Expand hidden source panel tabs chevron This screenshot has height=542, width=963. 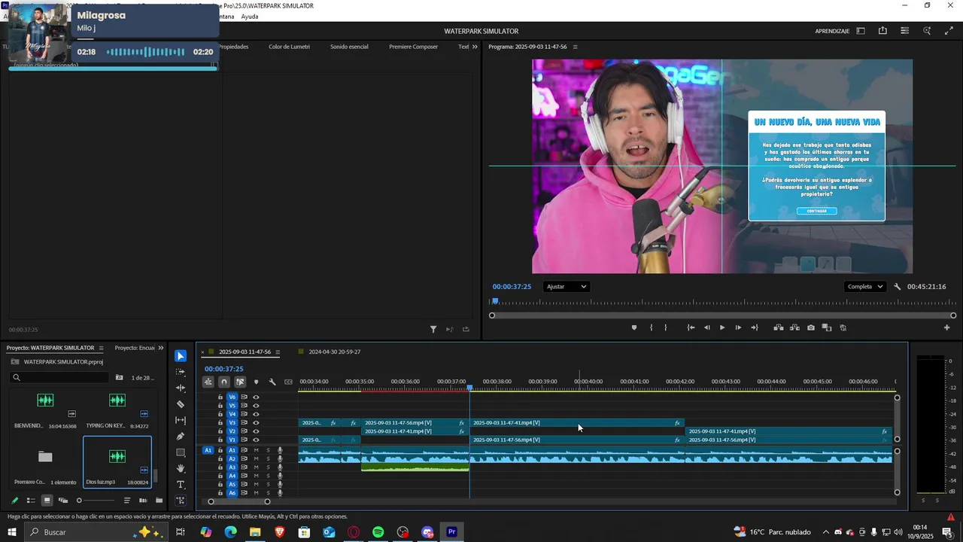474,47
